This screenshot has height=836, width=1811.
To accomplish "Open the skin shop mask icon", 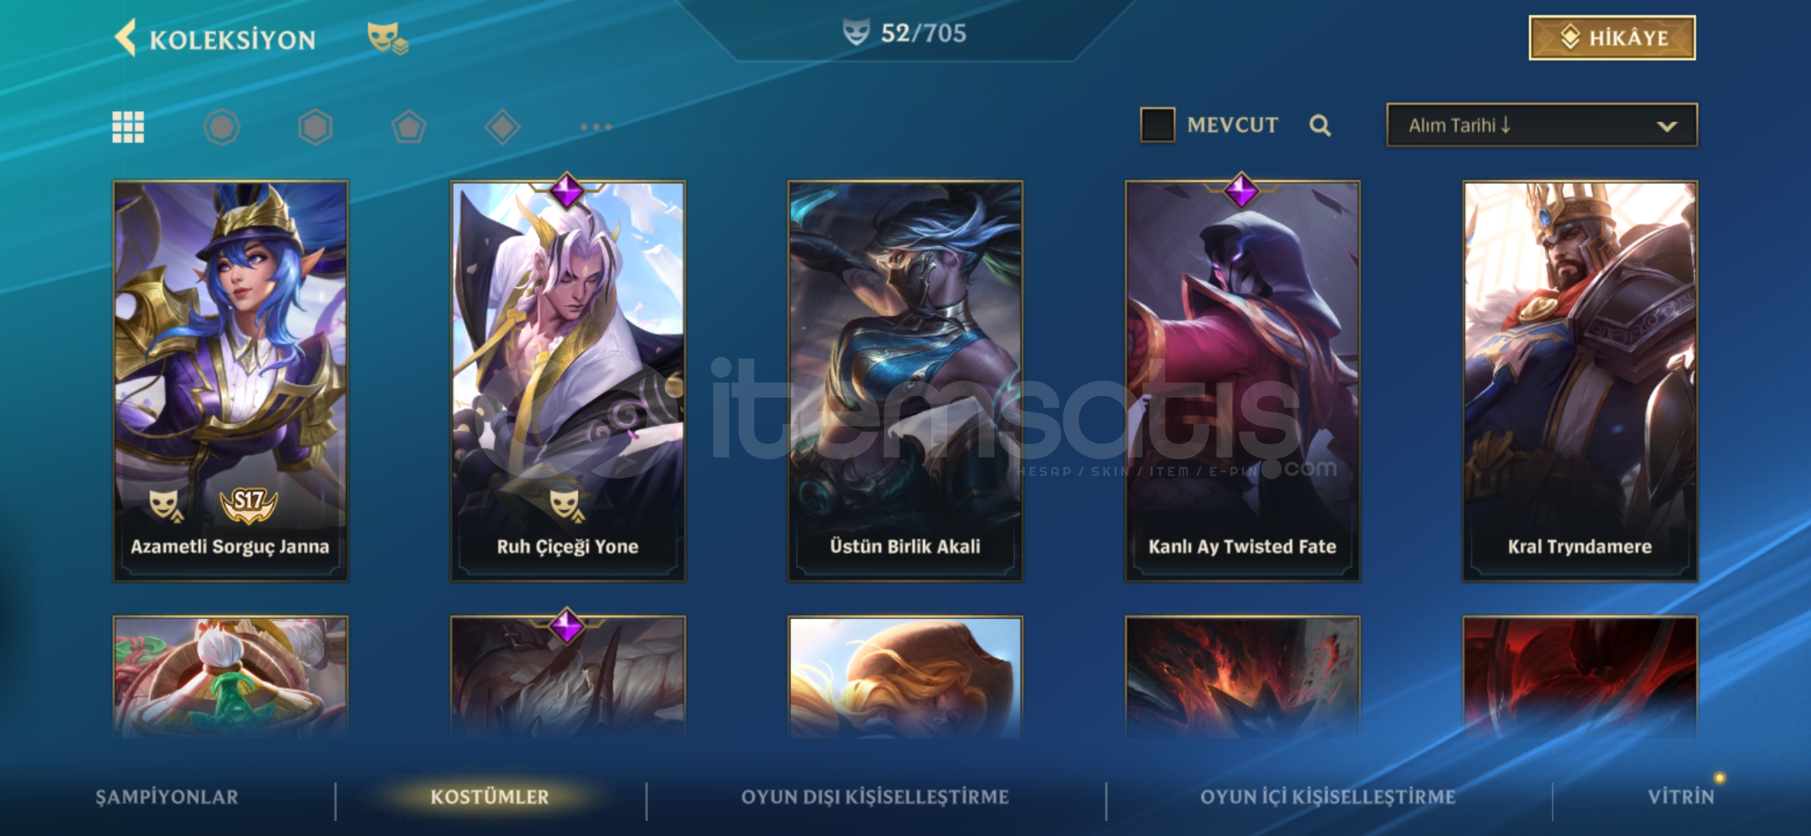I will click(x=387, y=38).
